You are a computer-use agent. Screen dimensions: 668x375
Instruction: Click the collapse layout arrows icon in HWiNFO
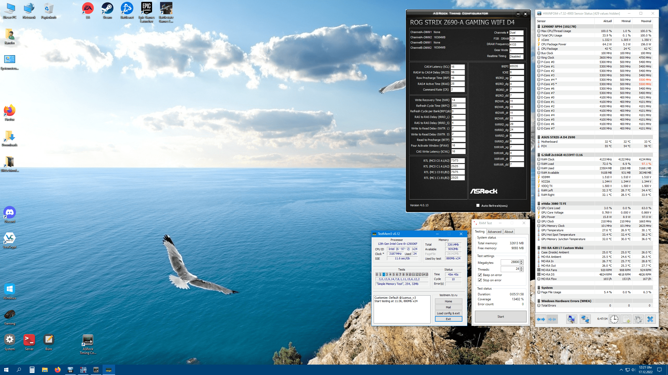point(552,319)
